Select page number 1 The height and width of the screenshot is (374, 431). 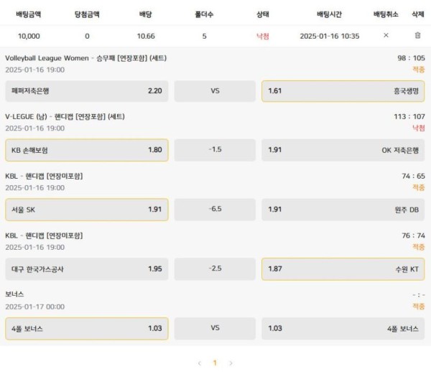[215, 363]
